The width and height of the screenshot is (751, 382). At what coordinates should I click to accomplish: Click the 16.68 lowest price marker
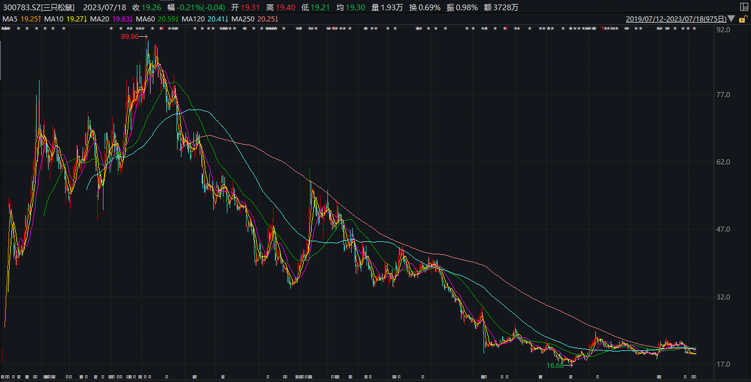(555, 366)
